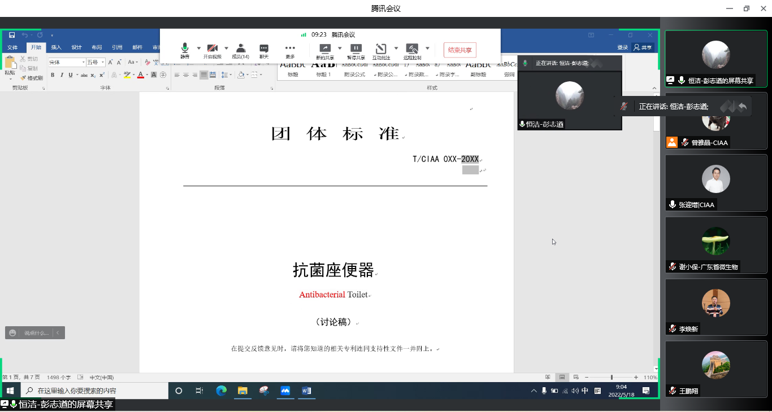Viewport: 772px width, 412px height.
Task: Open font name box showing 宋体
Action: [67, 62]
